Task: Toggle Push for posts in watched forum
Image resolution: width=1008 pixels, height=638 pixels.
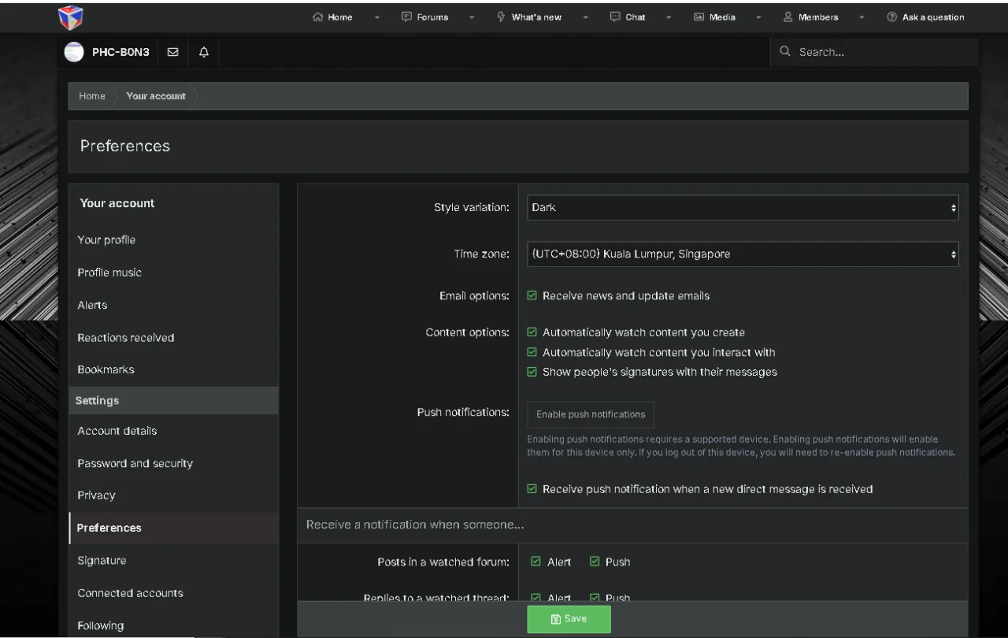Action: point(595,562)
